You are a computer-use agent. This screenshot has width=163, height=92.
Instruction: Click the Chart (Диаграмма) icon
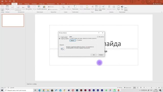click(44, 7)
